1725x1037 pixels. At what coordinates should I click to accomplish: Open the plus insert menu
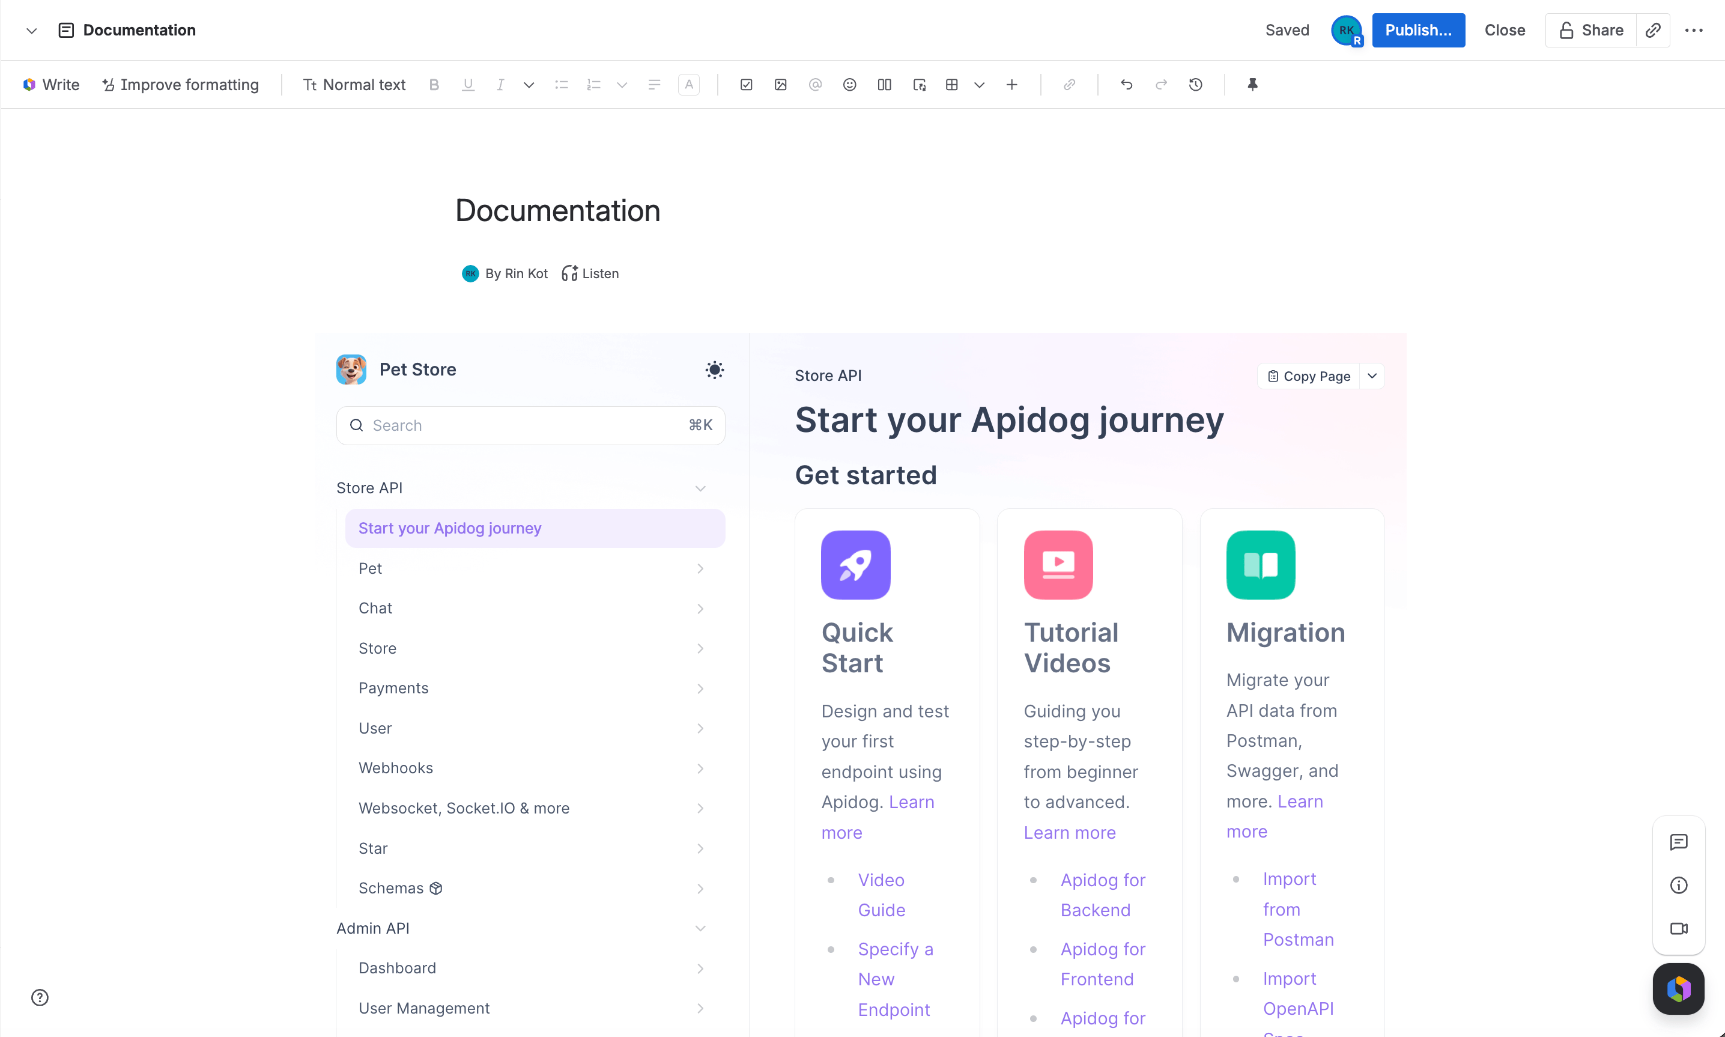tap(1011, 85)
